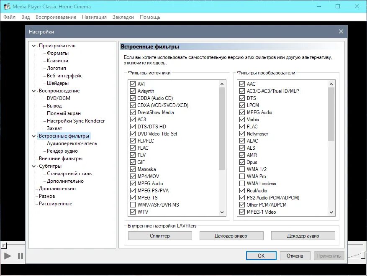Viewport: 367px width, 276px height.
Task: Click the transform filters list scrollbar thumb
Action: point(331,114)
